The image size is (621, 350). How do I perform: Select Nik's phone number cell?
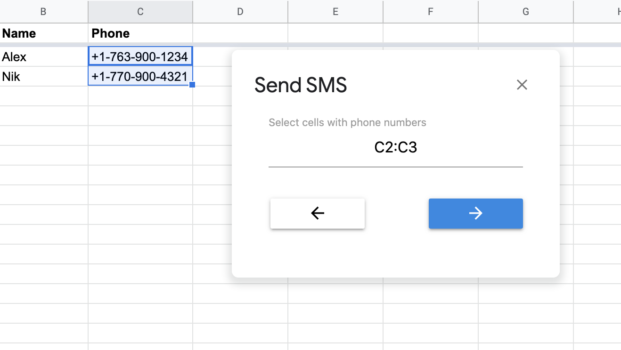coord(140,76)
